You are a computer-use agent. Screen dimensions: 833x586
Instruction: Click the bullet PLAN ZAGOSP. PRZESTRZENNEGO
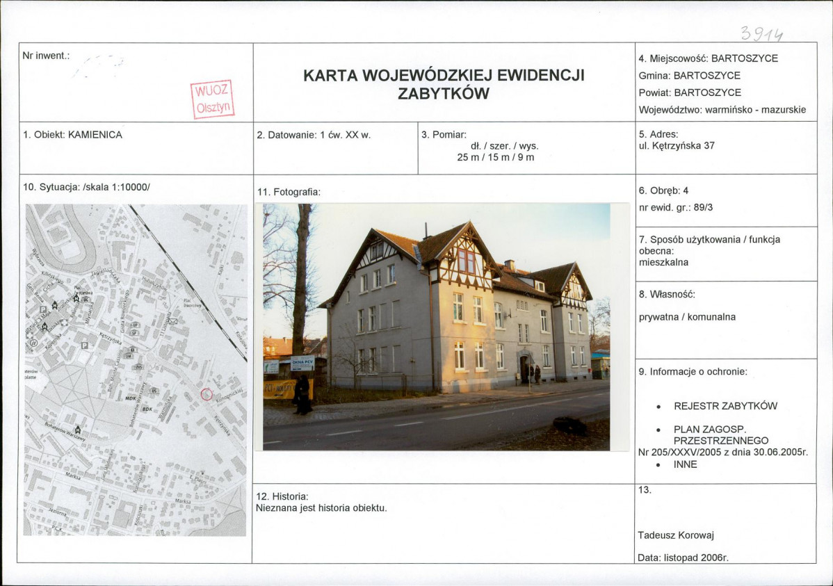721,435
